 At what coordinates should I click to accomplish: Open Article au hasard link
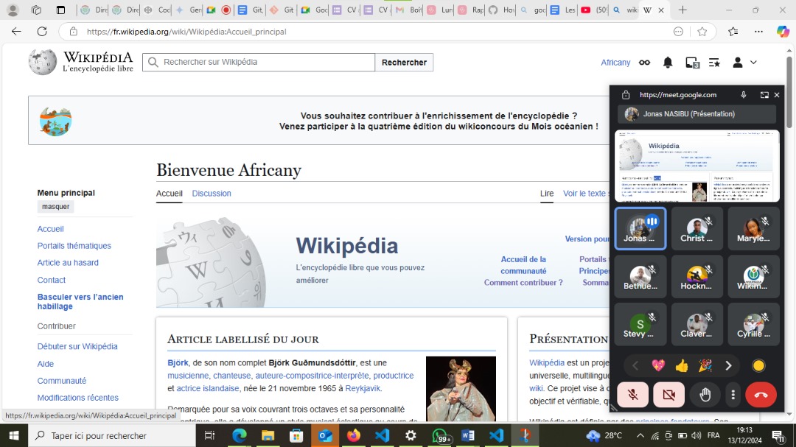point(68,263)
